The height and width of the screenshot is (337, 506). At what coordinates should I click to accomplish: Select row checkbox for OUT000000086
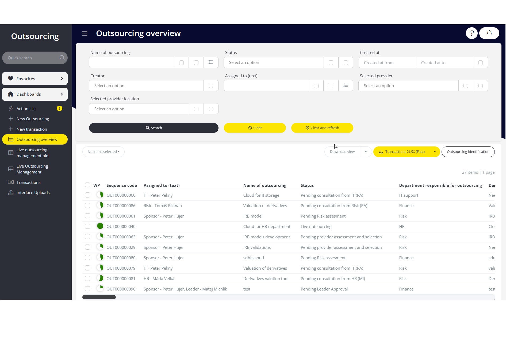pos(87,205)
